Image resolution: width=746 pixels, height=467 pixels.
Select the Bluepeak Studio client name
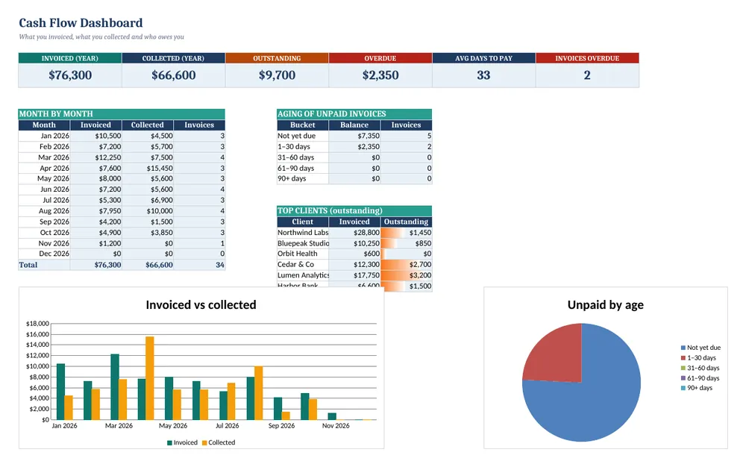coord(303,243)
